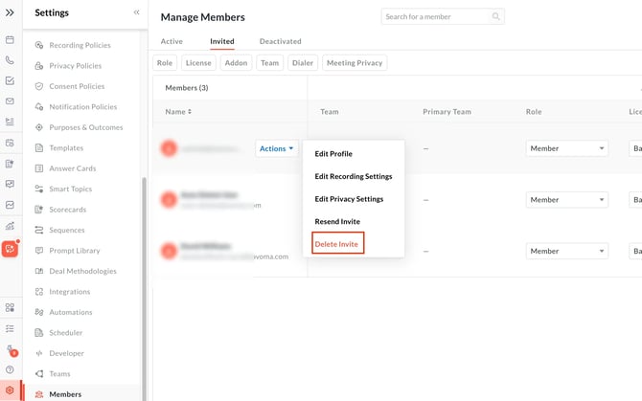
Task: Open the mail envelope icon in left rail
Action: coord(10,100)
